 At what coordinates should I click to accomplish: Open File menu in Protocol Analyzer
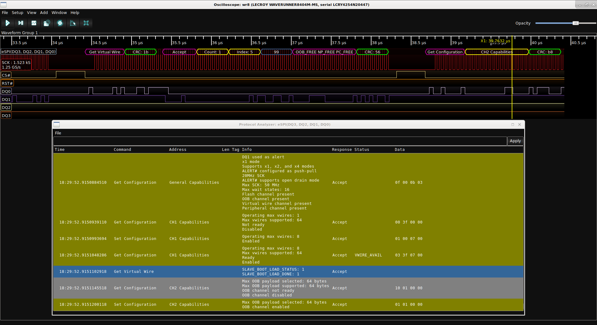pos(58,133)
